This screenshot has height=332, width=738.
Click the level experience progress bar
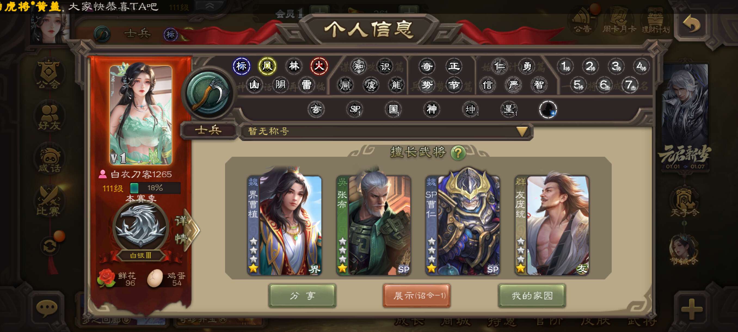[x=155, y=188]
